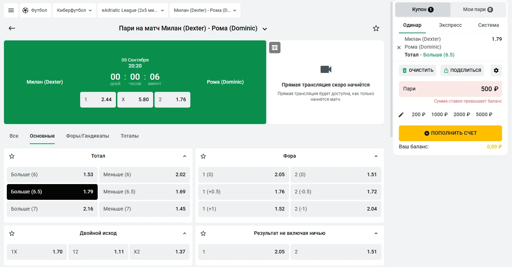The image size is (512, 267).
Task: Switch to the Тоталы tab
Action: tap(130, 136)
